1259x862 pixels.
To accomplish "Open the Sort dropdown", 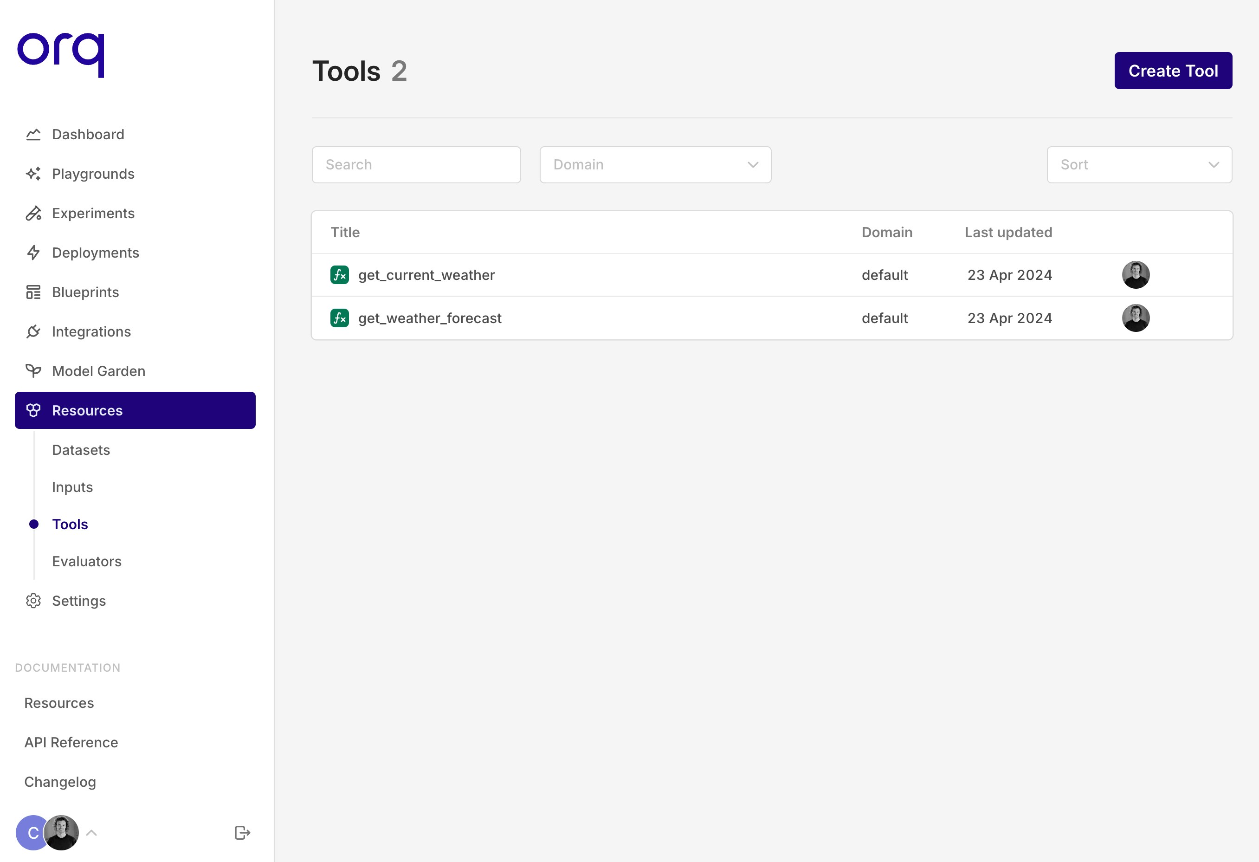I will point(1139,165).
